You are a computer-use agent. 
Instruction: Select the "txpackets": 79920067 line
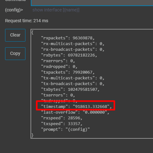[68, 72]
